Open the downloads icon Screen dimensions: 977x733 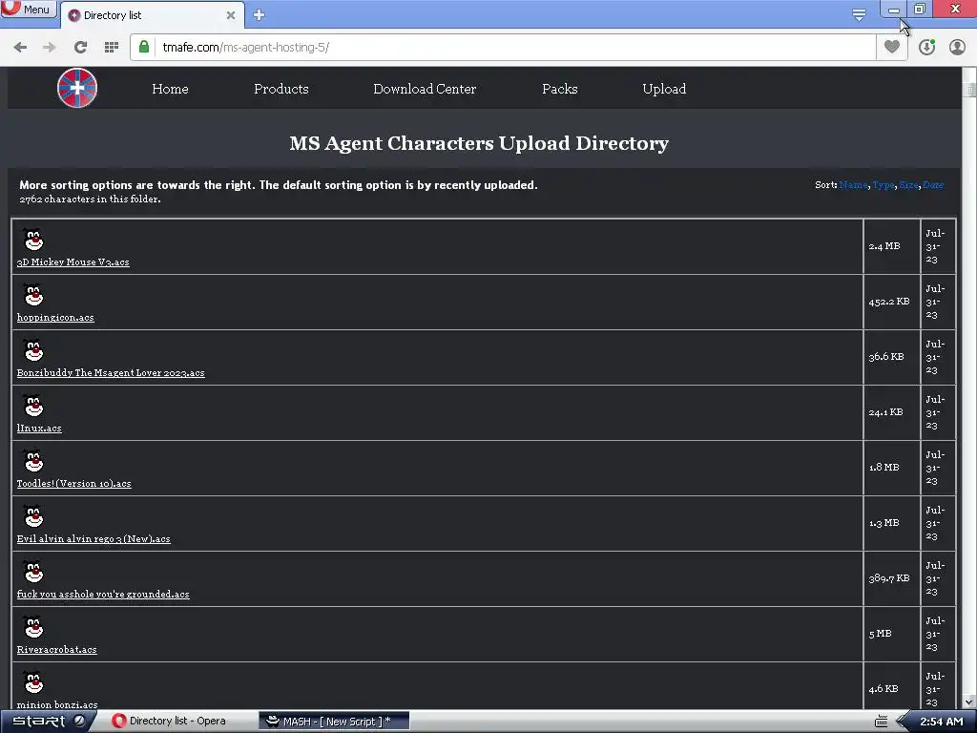(927, 47)
